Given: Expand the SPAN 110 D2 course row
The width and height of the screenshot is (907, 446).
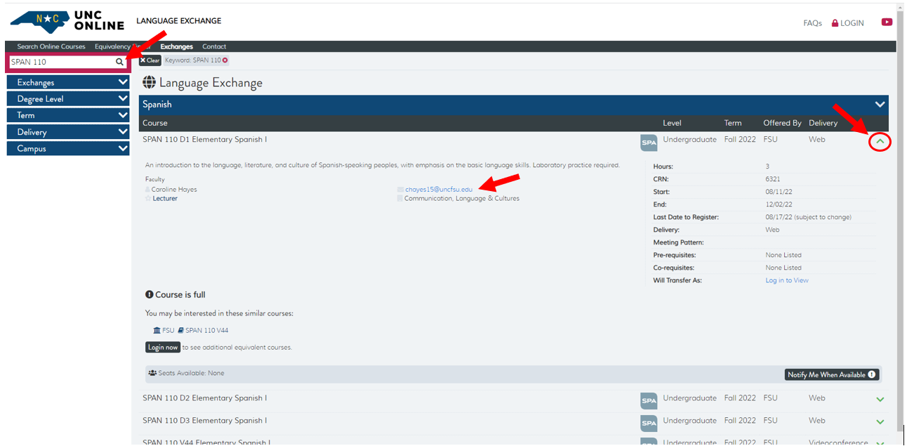Looking at the screenshot, I should click(880, 400).
